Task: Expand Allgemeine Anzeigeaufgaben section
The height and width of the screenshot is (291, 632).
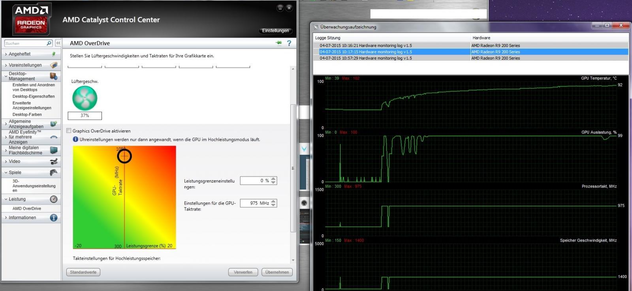Action: pyautogui.click(x=6, y=124)
